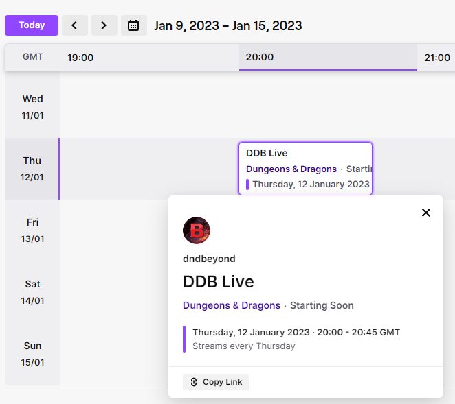The width and height of the screenshot is (455, 404).
Task: Advance to next week arrow
Action: (104, 25)
